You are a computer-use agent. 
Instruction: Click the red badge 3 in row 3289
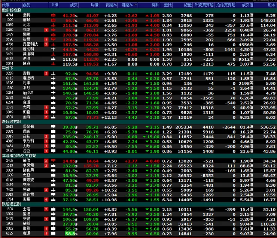pos(46,74)
